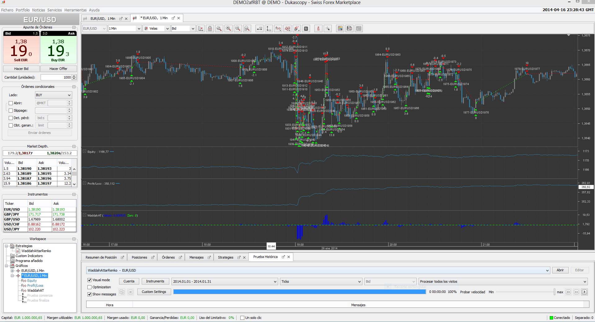The image size is (595, 322).
Task: Click the red info icon in toolbar
Action: pos(318,28)
